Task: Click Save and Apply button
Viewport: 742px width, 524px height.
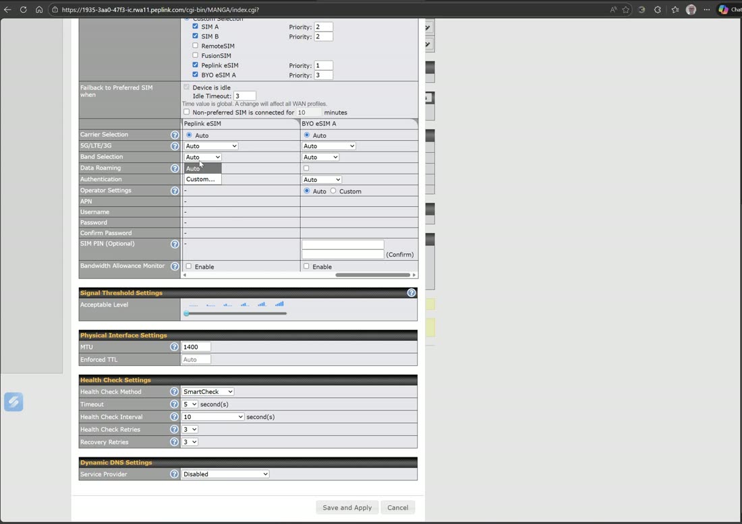Action: (x=347, y=507)
